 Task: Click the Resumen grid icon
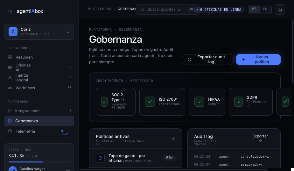pyautogui.click(x=10, y=57)
